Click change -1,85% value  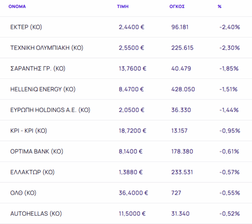(x=229, y=68)
